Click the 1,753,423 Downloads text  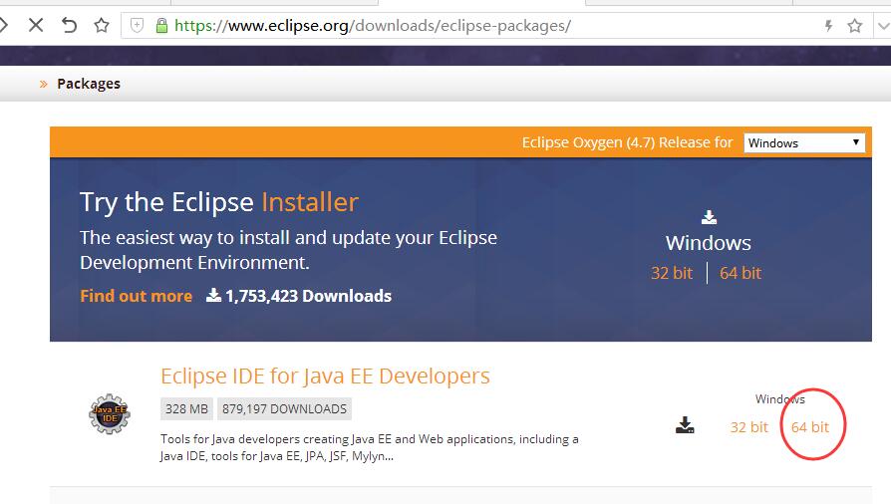point(309,296)
